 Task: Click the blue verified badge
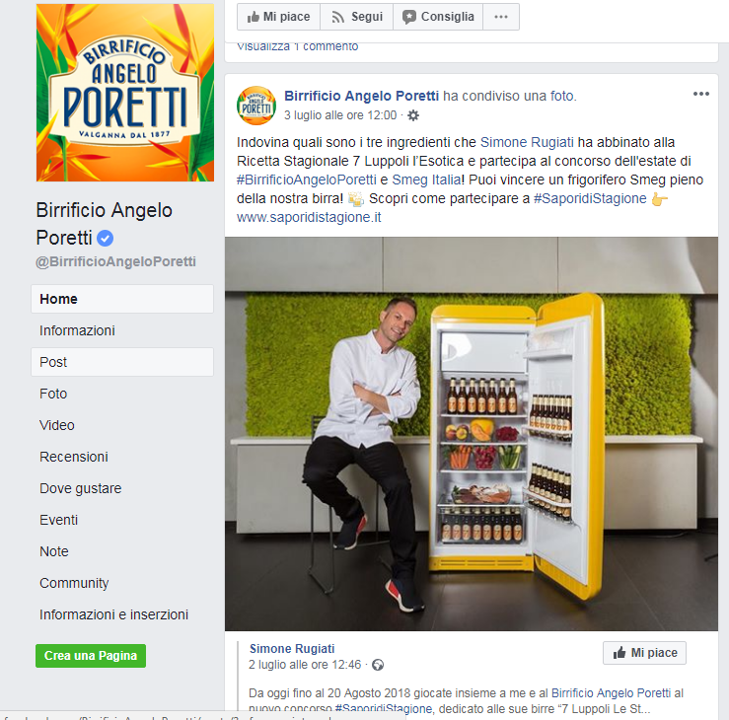(x=106, y=239)
